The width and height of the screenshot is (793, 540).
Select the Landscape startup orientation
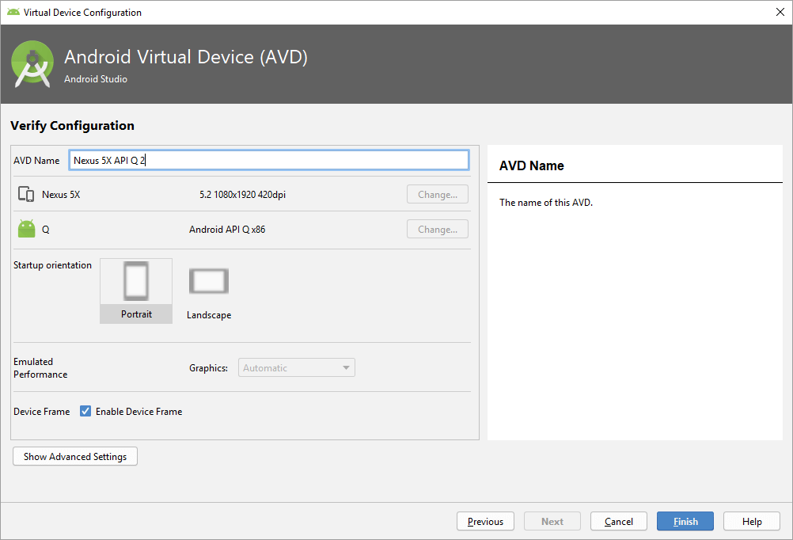pos(209,292)
